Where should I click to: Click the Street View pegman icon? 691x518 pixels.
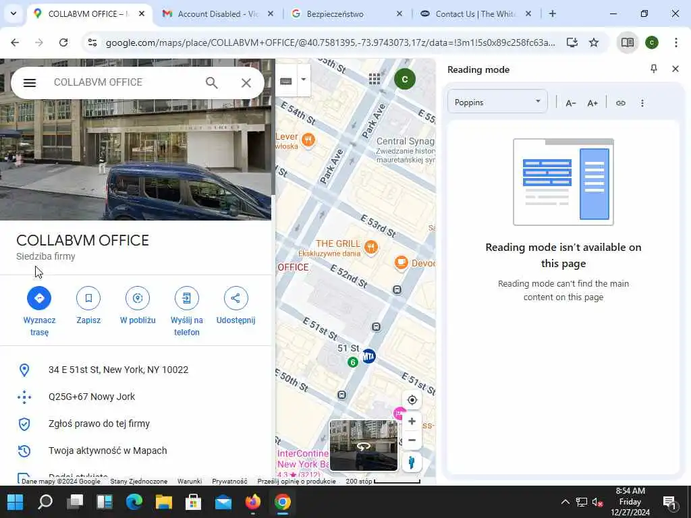(x=412, y=463)
